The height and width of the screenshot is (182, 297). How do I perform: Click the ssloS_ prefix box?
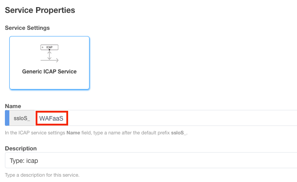(x=22, y=118)
